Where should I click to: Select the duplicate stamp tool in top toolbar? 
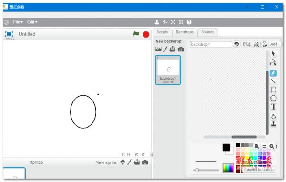pos(157,22)
